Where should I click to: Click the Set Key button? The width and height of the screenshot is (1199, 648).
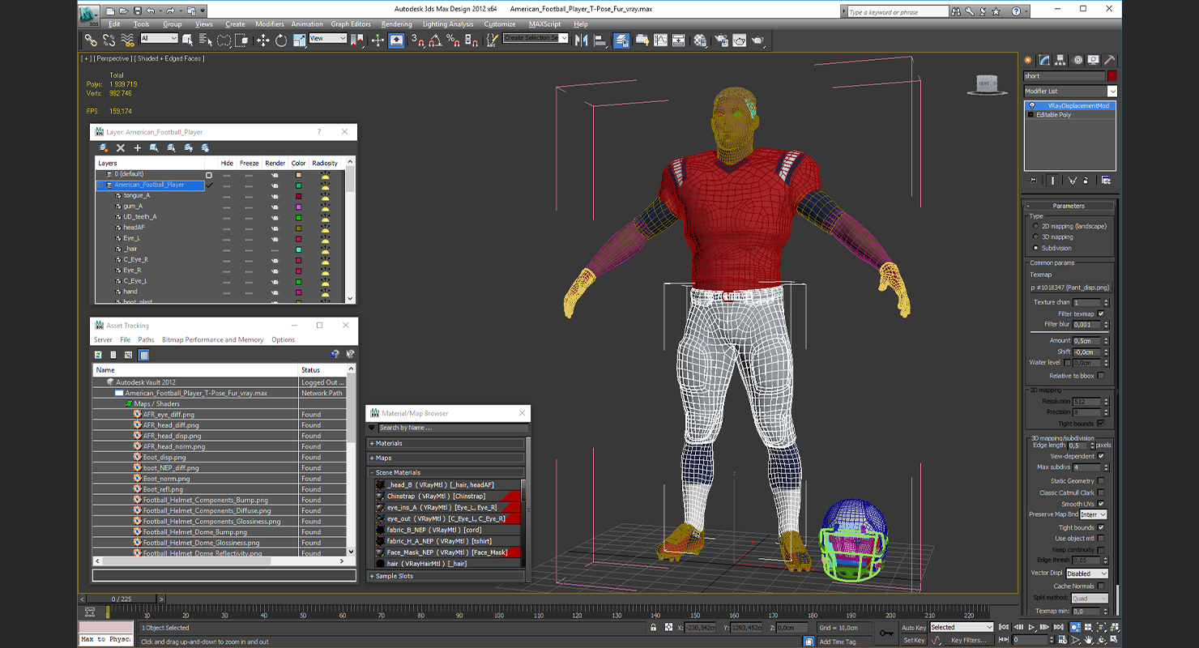pos(913,640)
